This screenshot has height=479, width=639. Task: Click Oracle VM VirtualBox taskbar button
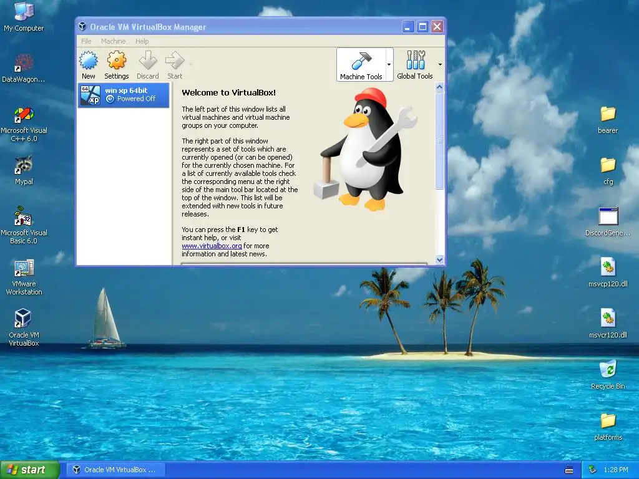115,470
